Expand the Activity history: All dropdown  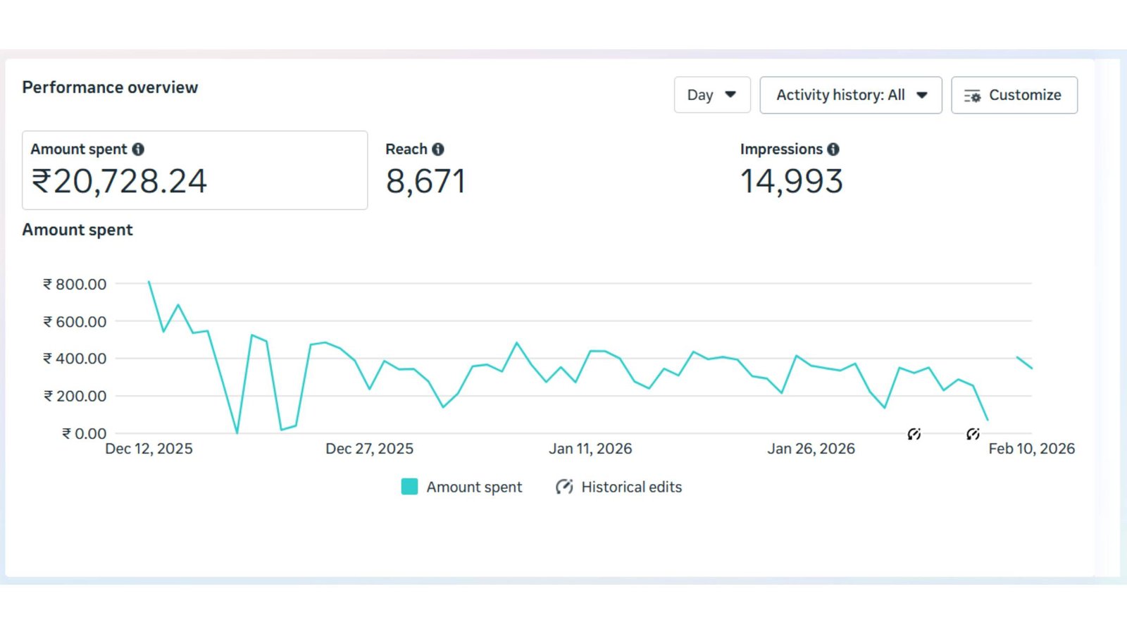850,95
